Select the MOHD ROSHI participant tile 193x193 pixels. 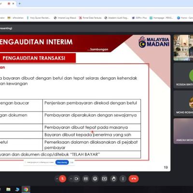coord(183,103)
